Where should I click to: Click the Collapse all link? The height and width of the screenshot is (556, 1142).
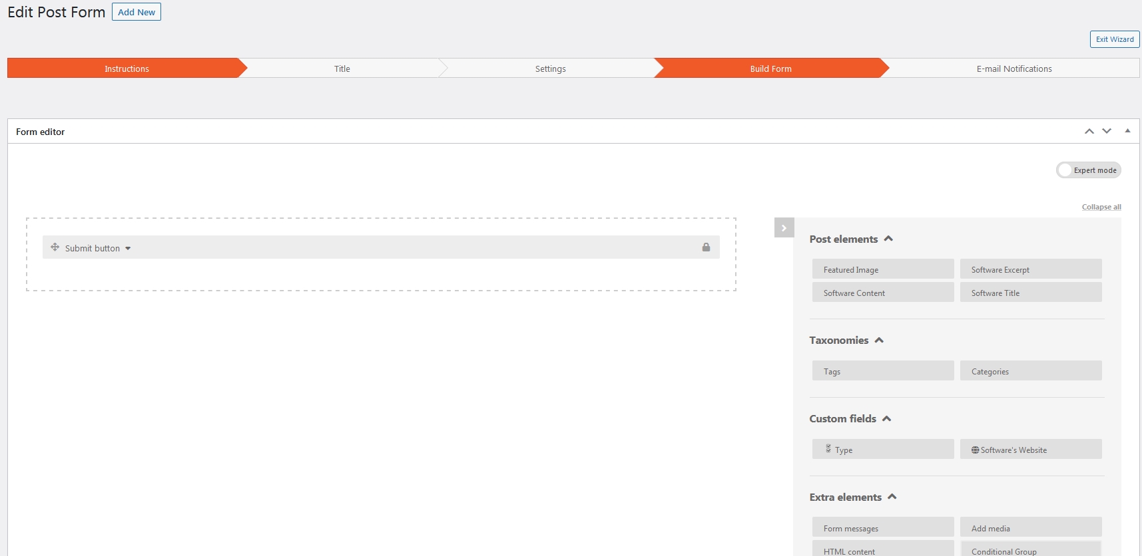[1101, 207]
